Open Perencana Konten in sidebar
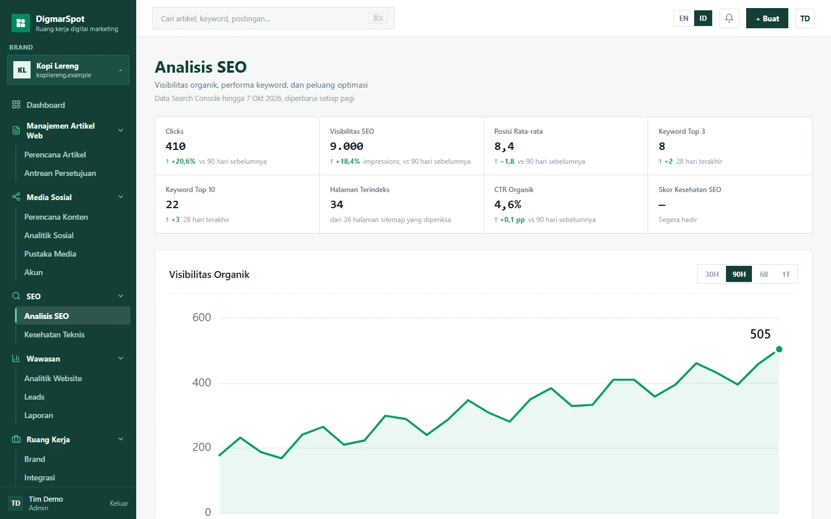The height and width of the screenshot is (519, 831). click(73, 217)
